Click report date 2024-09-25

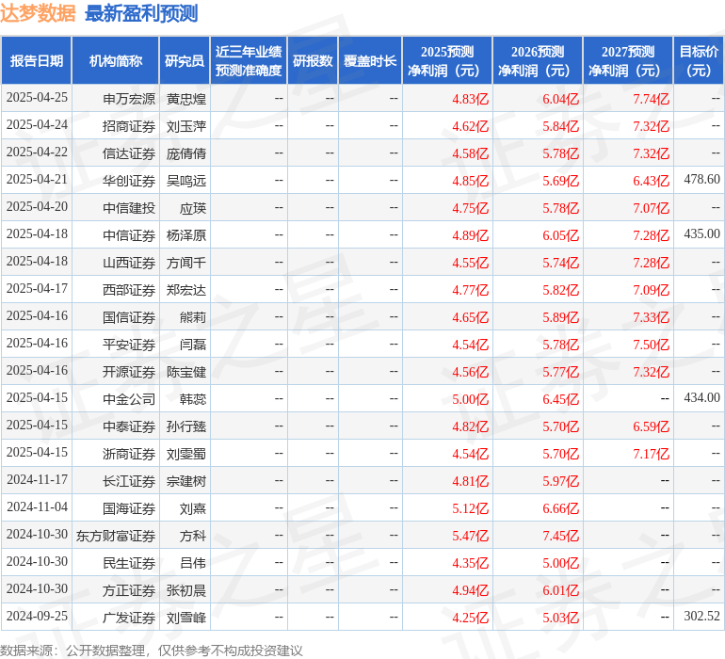coord(37,616)
